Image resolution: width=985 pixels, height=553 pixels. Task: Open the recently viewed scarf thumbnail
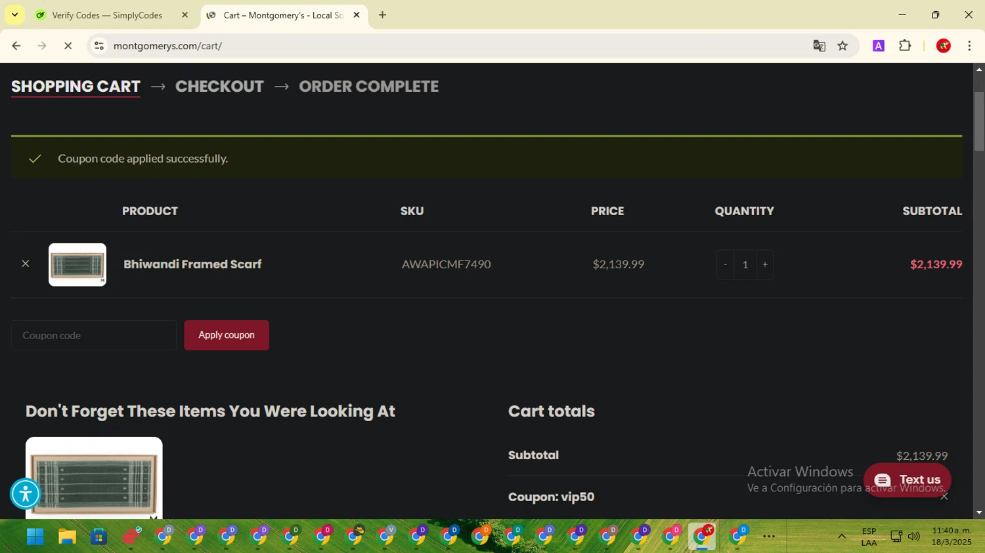click(x=94, y=478)
